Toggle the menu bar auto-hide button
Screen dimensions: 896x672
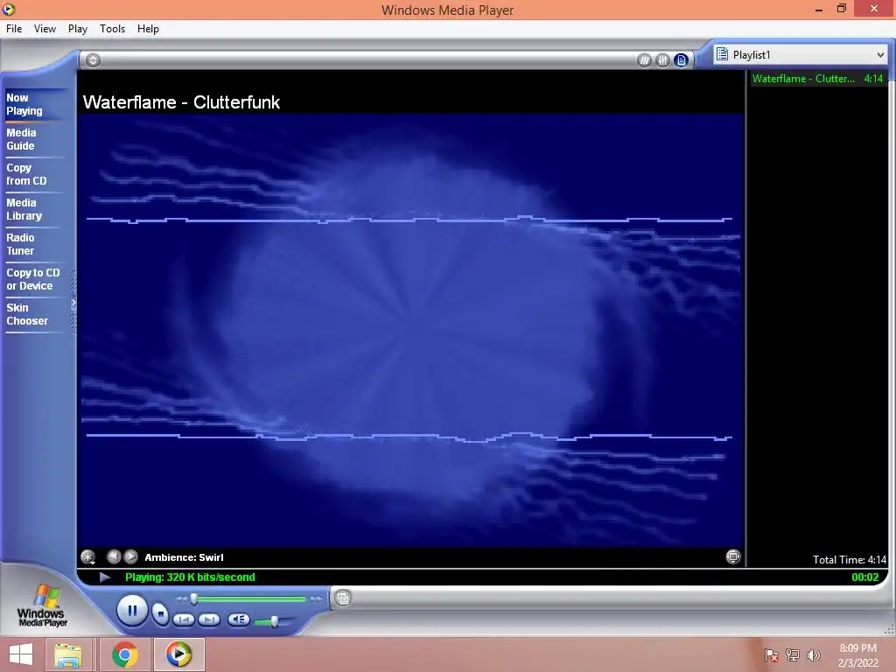93,60
